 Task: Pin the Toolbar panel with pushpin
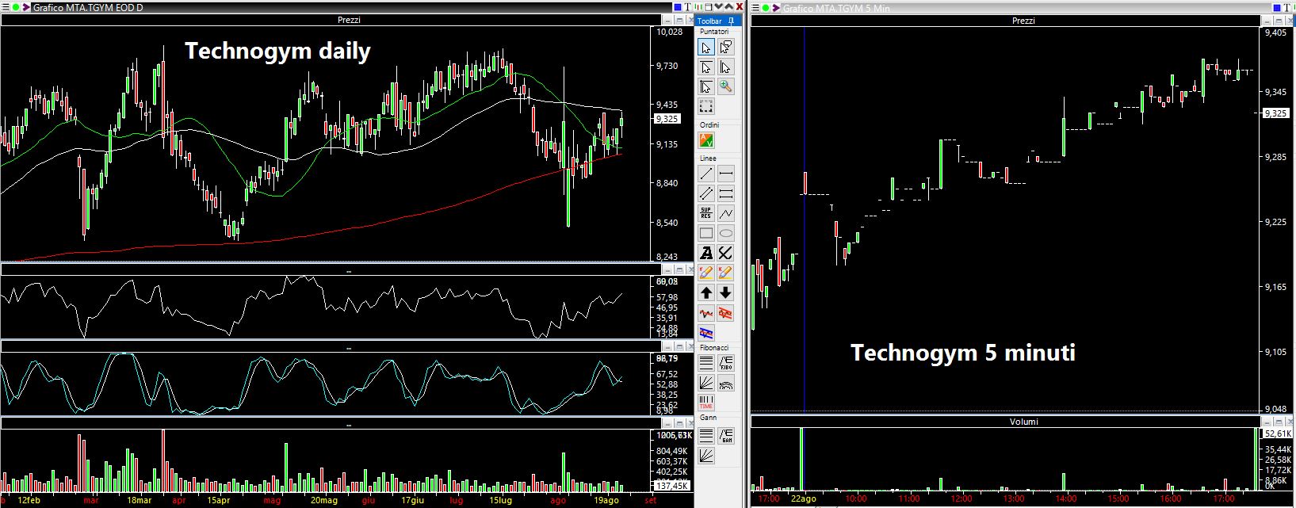(x=731, y=21)
